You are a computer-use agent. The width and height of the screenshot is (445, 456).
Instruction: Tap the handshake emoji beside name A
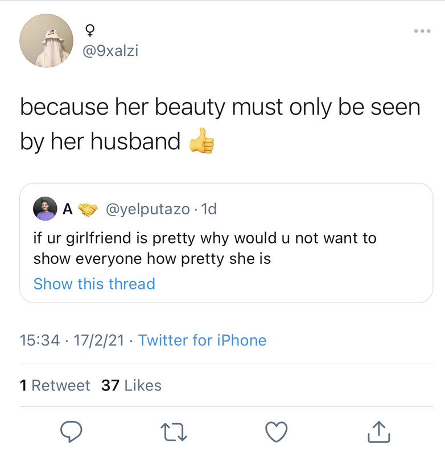pos(87,209)
